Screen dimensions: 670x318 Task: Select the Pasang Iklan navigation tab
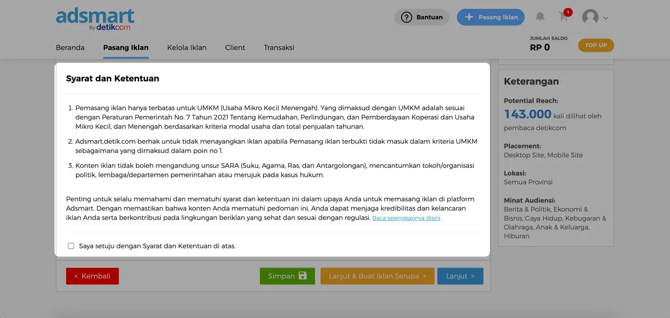(126, 47)
